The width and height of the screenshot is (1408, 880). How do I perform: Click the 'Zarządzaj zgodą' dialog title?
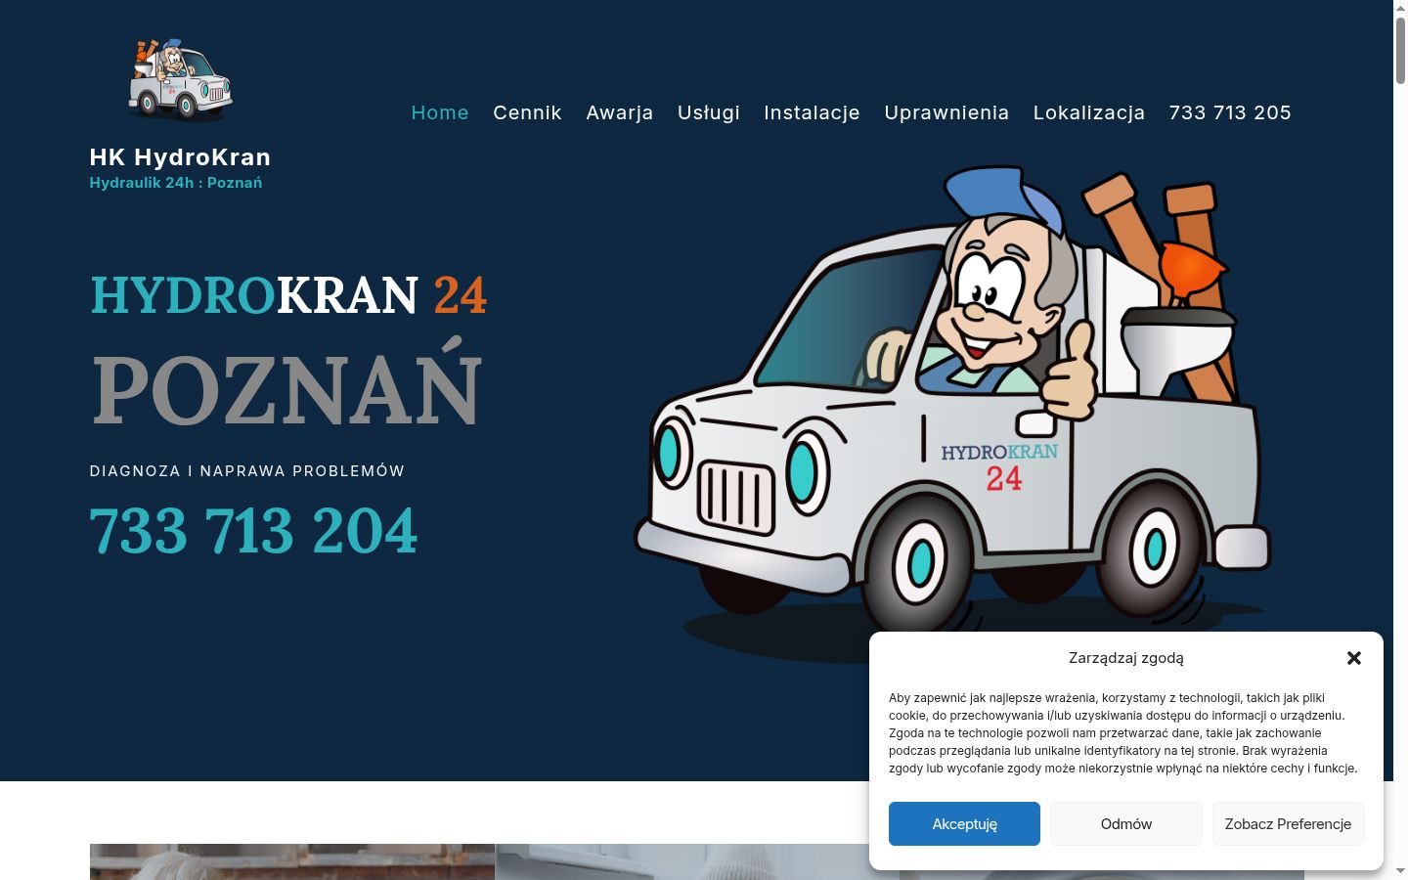click(1126, 658)
